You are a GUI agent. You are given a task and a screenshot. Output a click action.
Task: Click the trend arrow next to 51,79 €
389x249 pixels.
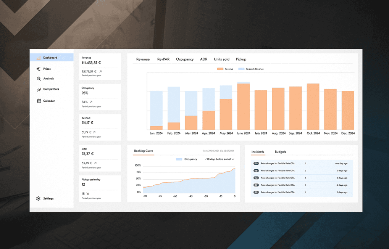[94, 132]
